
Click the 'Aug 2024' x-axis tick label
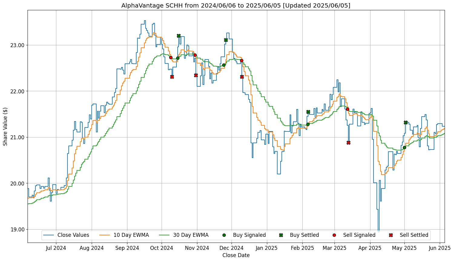click(92, 248)
